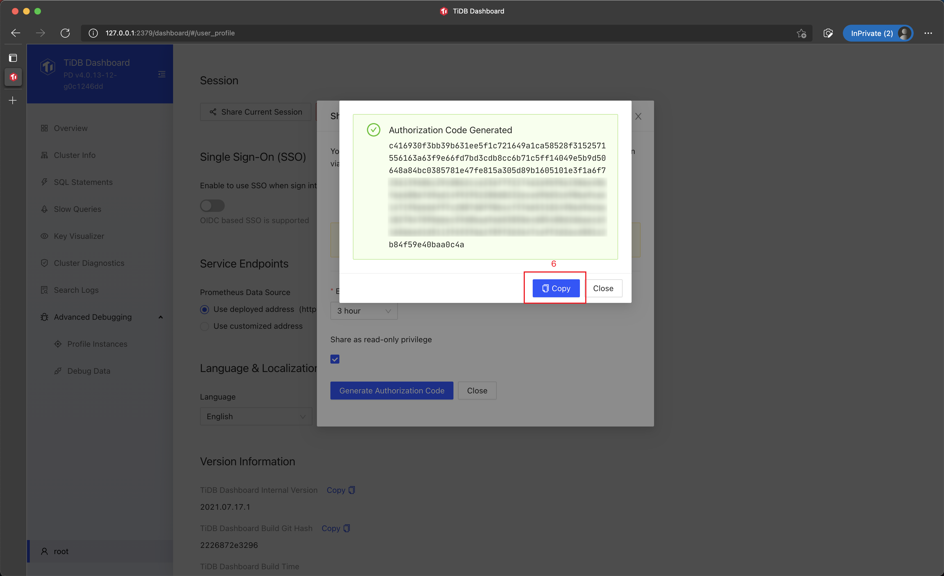Click Authorization Code Generated heading
This screenshot has width=944, height=576.
(450, 130)
